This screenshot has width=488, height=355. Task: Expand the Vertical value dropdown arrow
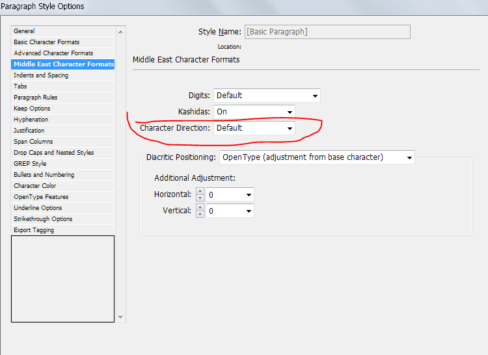249,211
